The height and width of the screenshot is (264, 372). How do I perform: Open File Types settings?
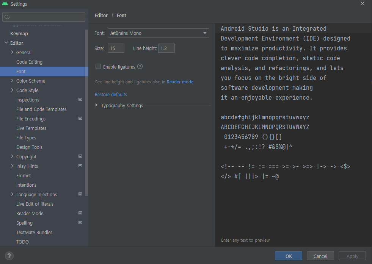click(26, 138)
